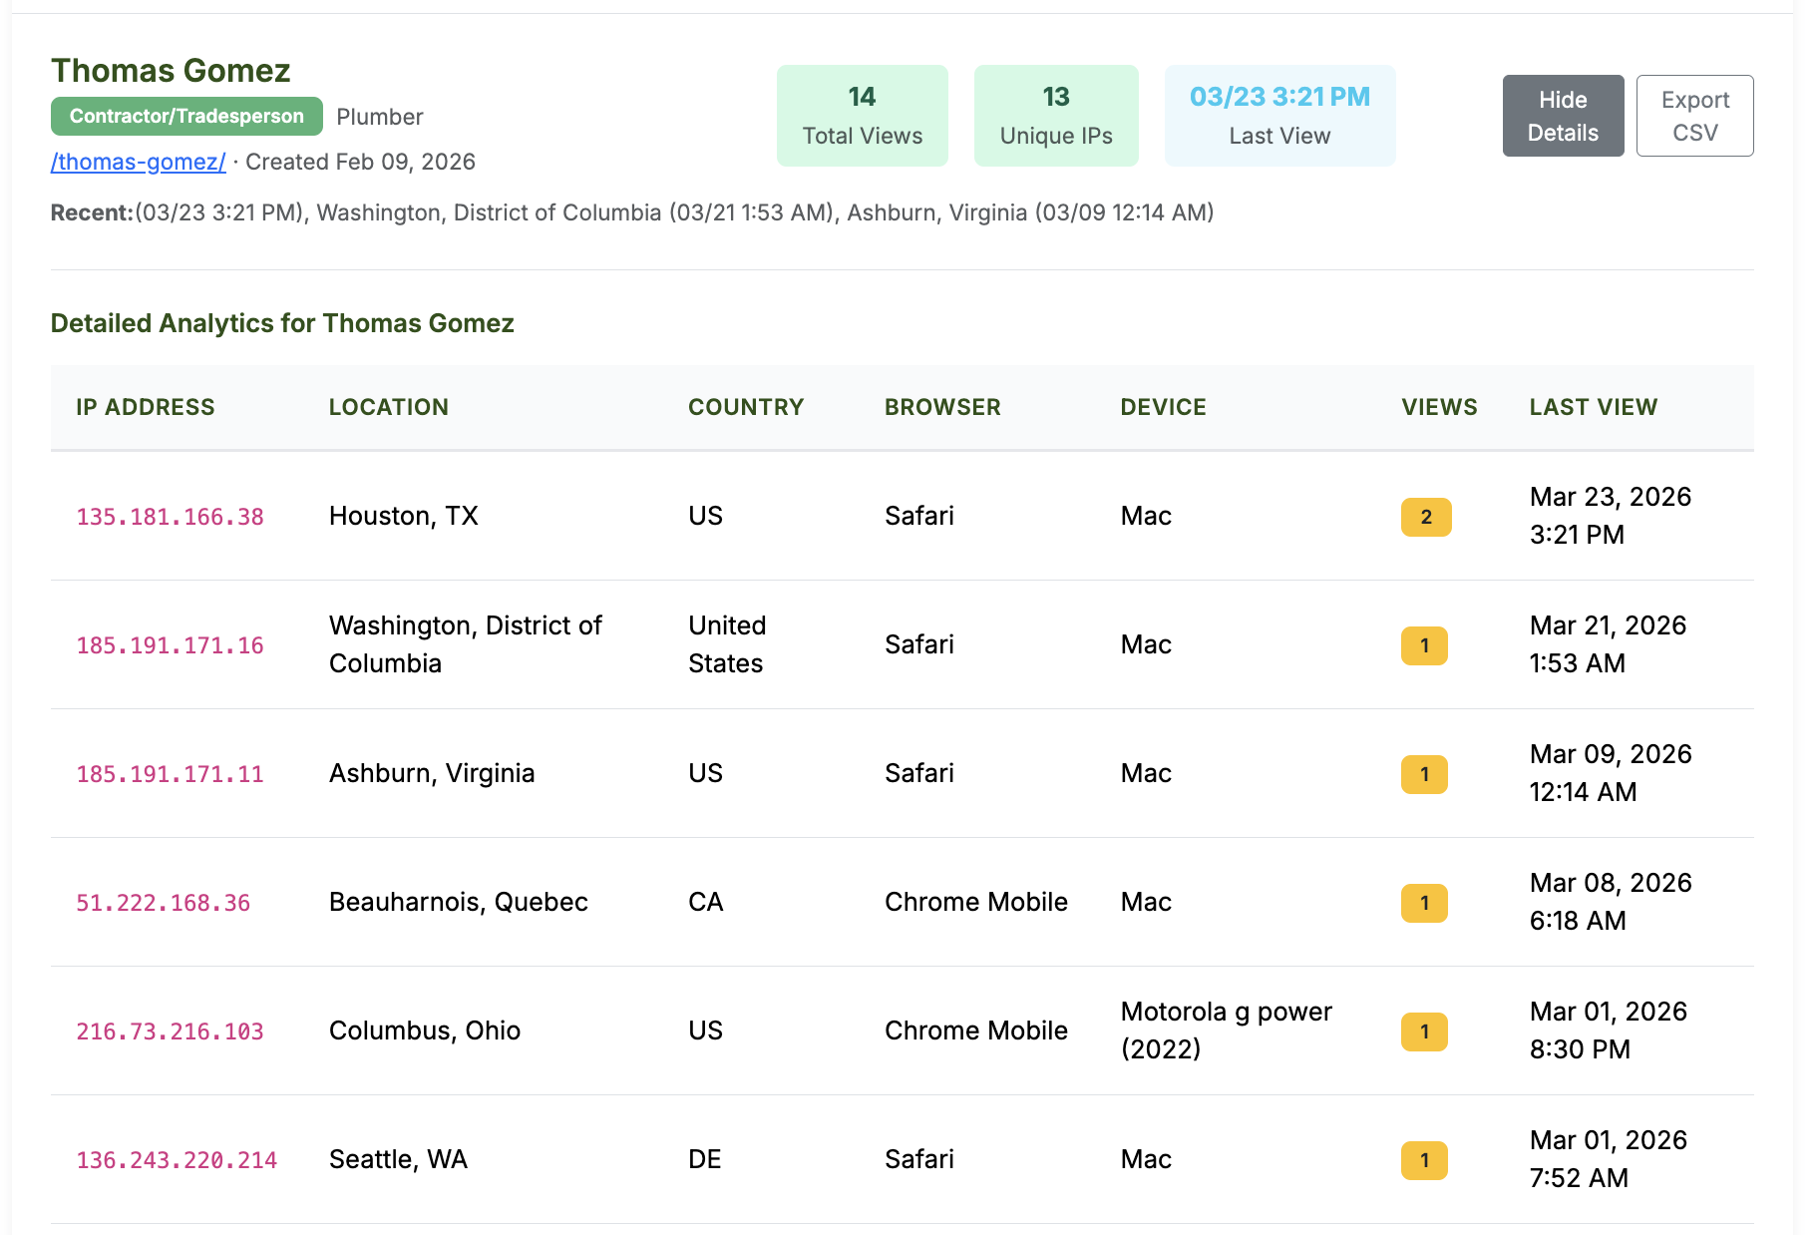
Task: Select the 14 Total Views card
Action: point(862,115)
